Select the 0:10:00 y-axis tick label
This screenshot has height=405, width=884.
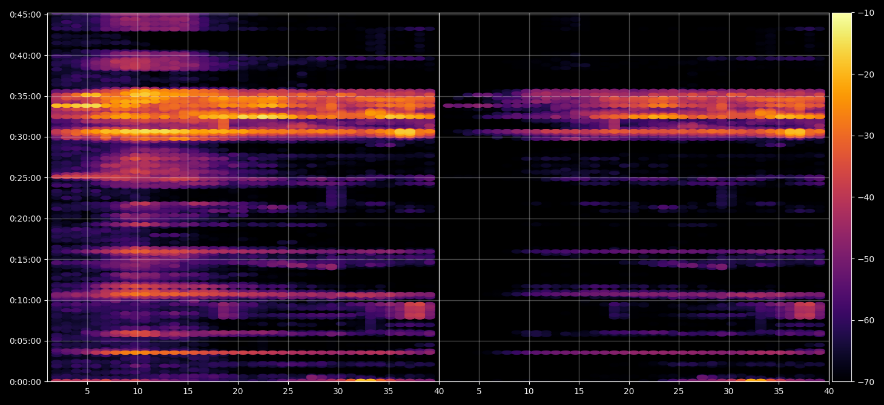(25, 300)
